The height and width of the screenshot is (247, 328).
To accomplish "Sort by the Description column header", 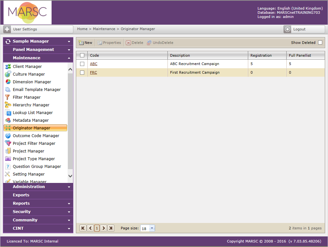I will pyautogui.click(x=208, y=55).
